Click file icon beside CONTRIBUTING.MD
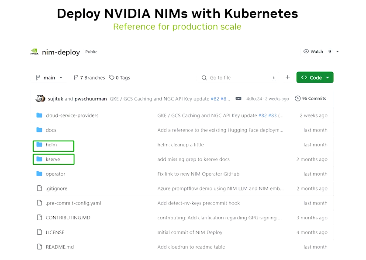 39,217
